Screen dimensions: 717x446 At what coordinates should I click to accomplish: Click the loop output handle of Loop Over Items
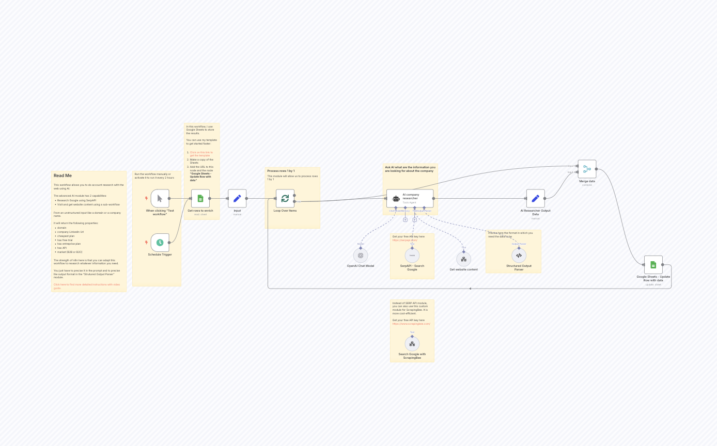(x=294, y=201)
